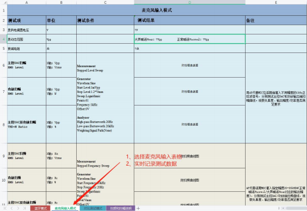Click the result cell in row 10

coord(190,180)
